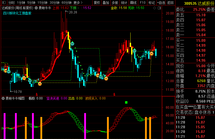Expand the 达威股份 chart title dropdown arrow
Image resolution: width=215 pixels, height=139 pixels.
click(x=36, y=8)
